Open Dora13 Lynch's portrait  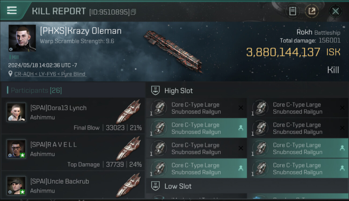[16, 112]
